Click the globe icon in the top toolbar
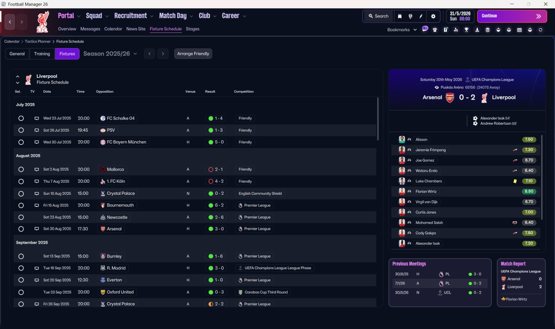555x329 pixels. tap(410, 16)
